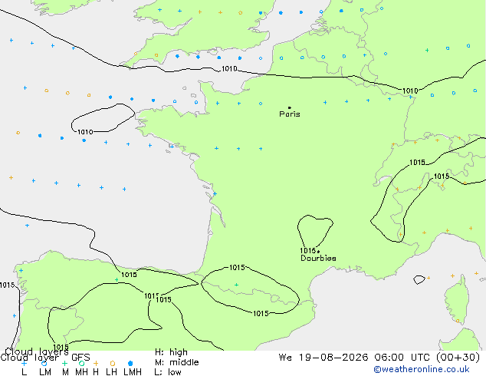Click the date '19-08-2026' in the forecast timestamp
Screen dimensions: 486x376
(x=333, y=357)
